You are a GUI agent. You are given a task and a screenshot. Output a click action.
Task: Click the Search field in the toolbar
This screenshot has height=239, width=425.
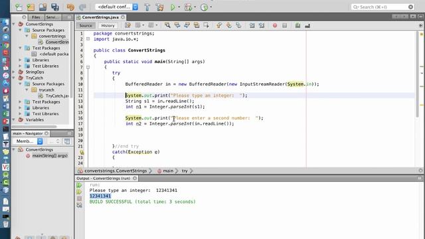pos(382,7)
